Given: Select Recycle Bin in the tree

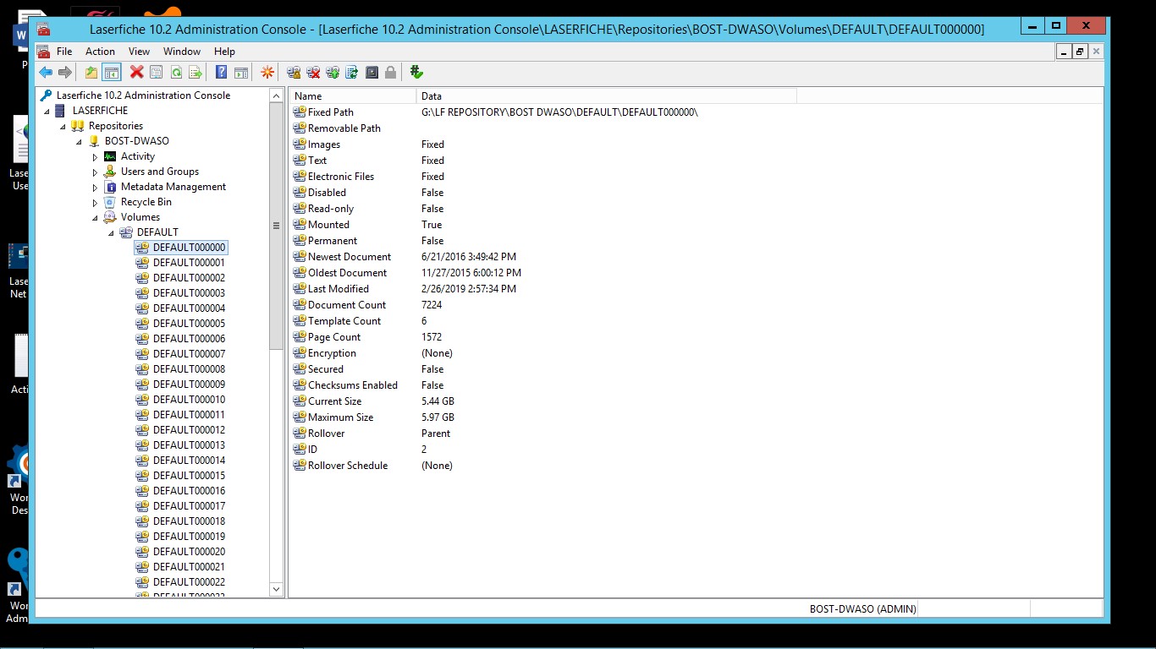Looking at the screenshot, I should coord(146,202).
